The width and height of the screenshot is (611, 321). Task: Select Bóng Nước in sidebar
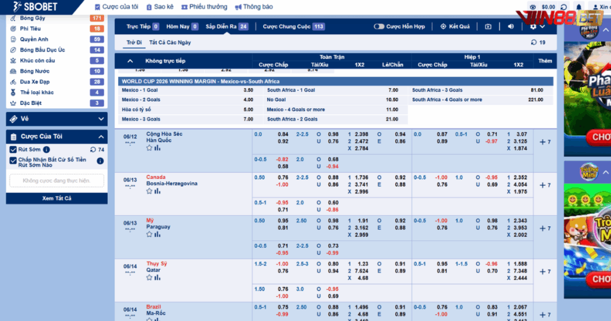point(57,71)
